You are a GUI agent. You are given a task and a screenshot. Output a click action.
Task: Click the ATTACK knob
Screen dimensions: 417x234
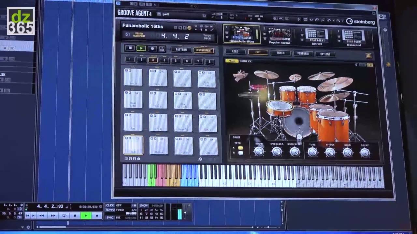pos(330,152)
